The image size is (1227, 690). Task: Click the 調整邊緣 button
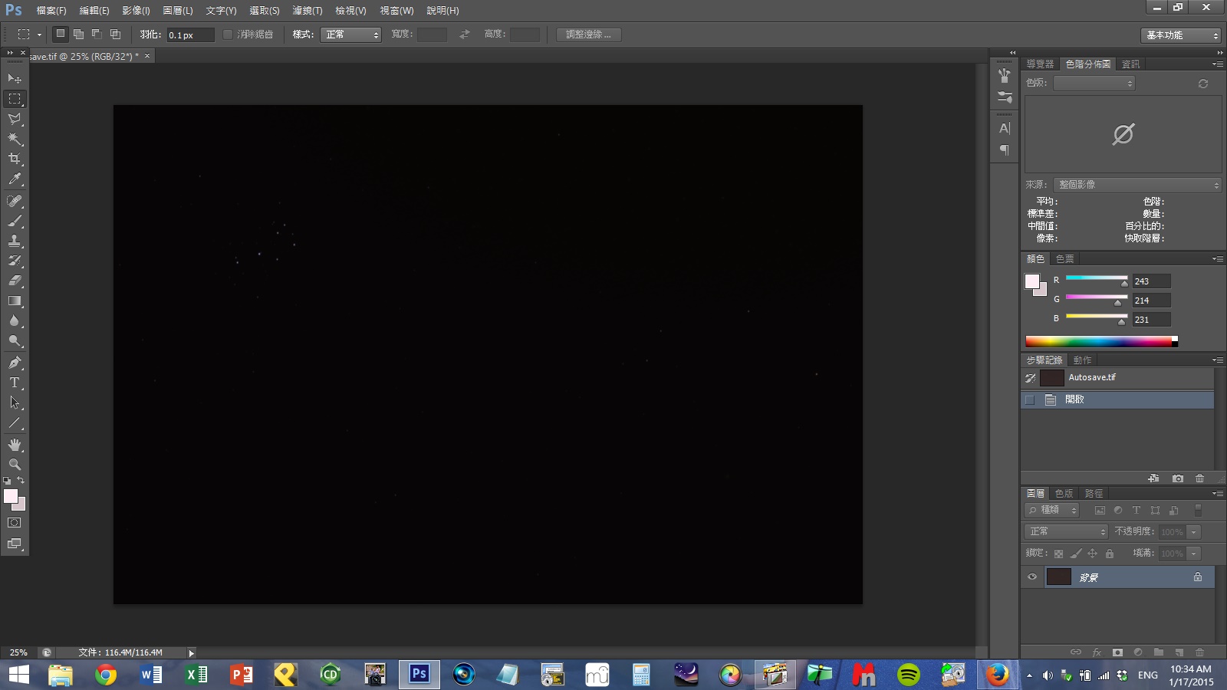[588, 34]
